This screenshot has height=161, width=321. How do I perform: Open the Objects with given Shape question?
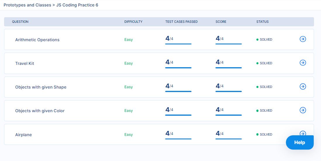[41, 87]
